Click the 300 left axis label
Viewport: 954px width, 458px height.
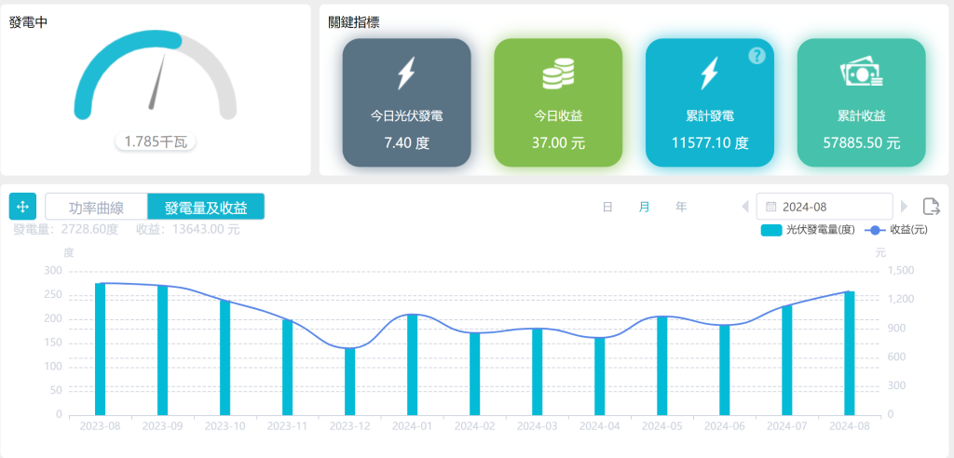55,271
